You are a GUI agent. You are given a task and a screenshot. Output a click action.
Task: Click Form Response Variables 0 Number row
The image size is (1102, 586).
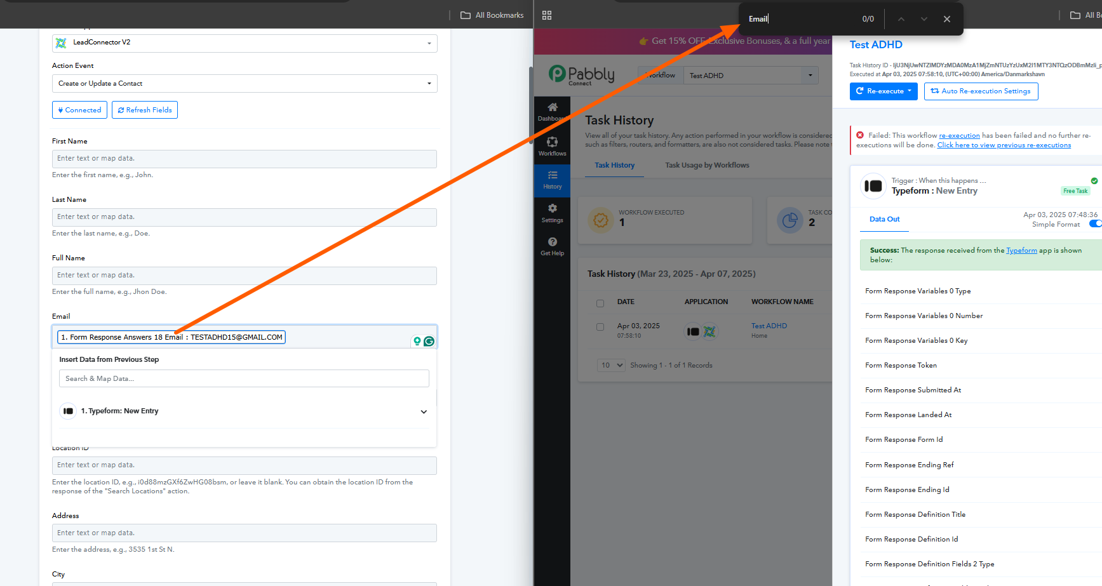(983, 316)
